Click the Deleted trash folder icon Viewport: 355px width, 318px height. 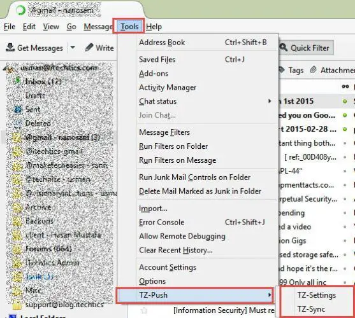(x=18, y=123)
